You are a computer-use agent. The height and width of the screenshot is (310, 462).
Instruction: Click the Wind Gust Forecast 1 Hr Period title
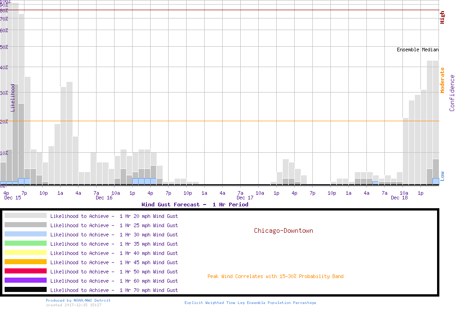195,205
